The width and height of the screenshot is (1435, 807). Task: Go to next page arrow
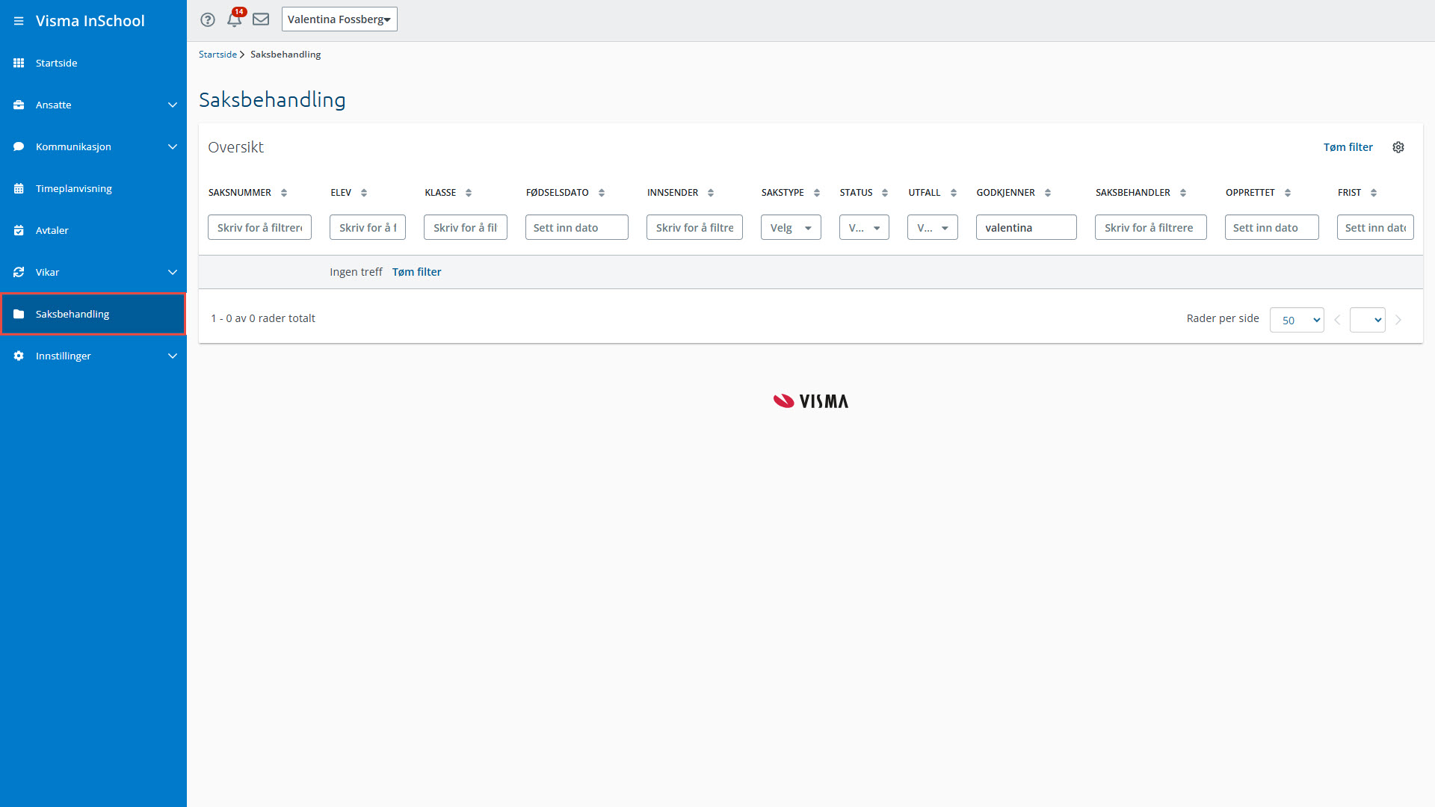1398,320
